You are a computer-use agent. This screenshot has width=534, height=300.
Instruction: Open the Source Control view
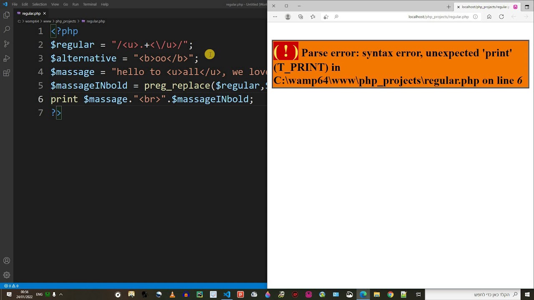[x=7, y=44]
